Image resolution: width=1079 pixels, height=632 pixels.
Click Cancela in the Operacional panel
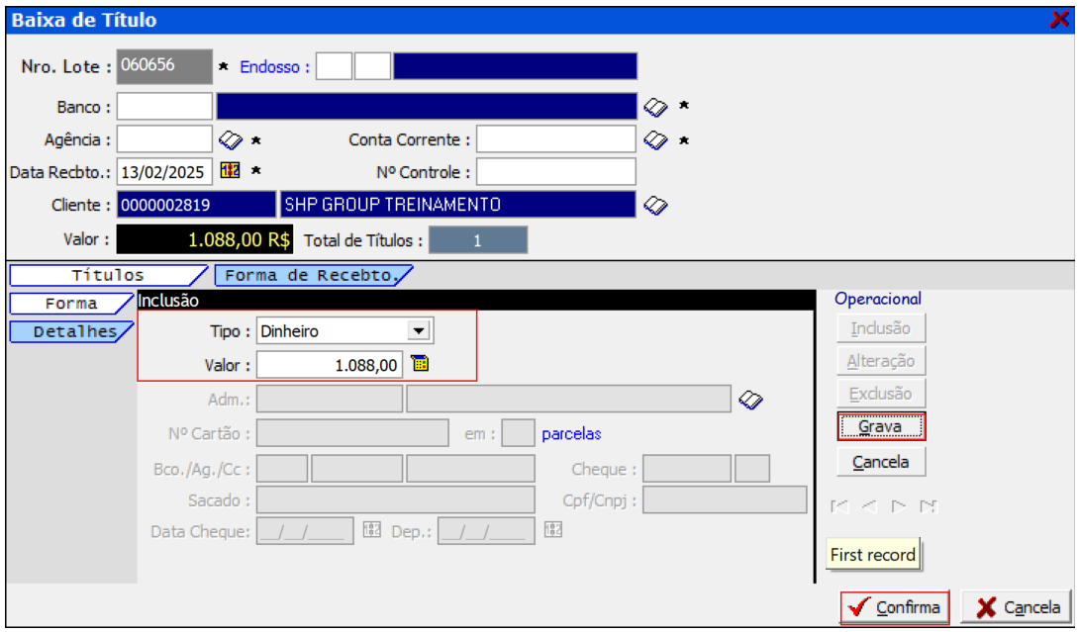point(881,462)
